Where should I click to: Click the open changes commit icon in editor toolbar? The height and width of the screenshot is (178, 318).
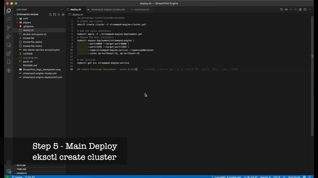(286, 9)
